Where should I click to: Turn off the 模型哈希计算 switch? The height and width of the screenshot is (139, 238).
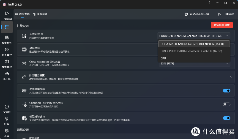[x=227, y=118]
